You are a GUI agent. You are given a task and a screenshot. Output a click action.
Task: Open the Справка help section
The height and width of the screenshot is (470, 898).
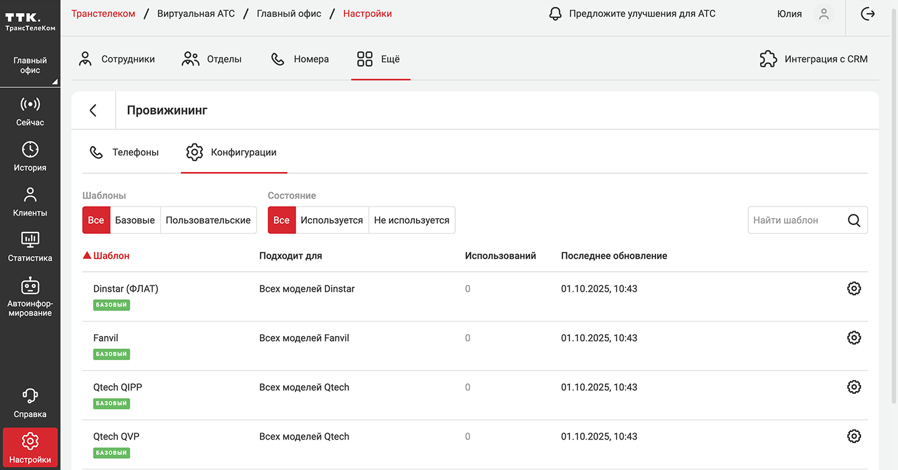[30, 403]
